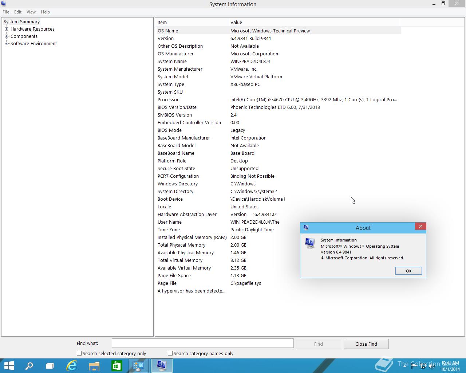Select the hypervisor has been detected row
Viewport: 466px width, 373px height.
pos(279,291)
